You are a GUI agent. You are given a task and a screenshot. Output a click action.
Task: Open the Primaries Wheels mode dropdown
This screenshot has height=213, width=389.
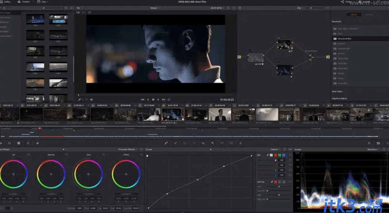coord(128,149)
